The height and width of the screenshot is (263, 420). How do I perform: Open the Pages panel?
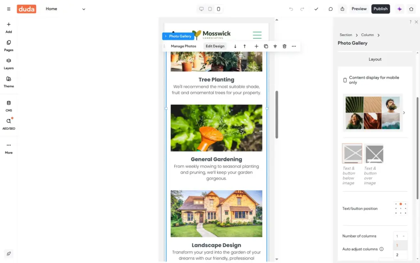[x=9, y=46]
